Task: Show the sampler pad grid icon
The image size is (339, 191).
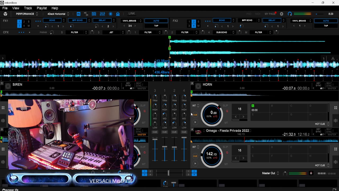Action: pos(94,14)
